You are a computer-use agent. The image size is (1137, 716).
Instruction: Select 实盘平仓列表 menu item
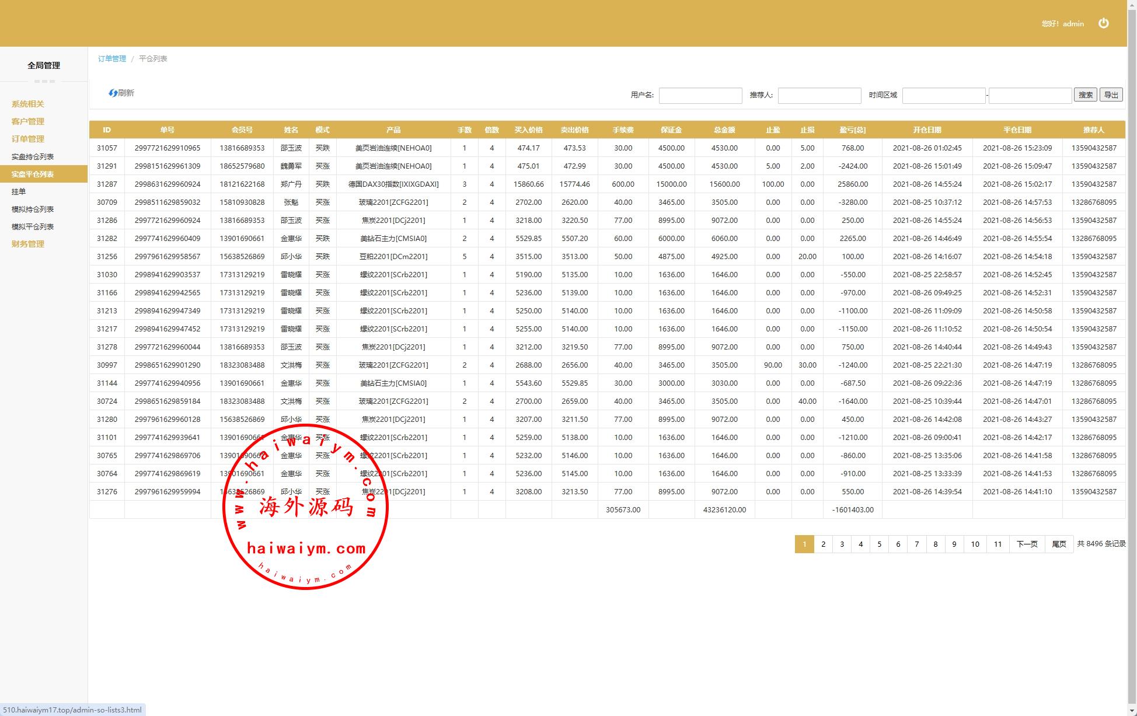(x=33, y=174)
